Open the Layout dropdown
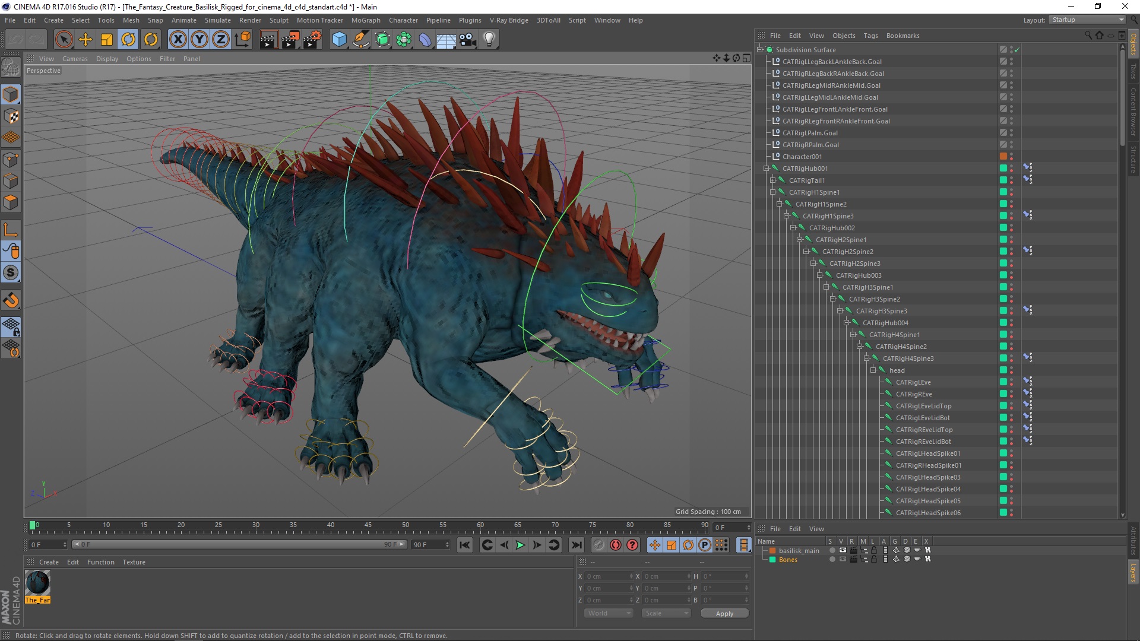 click(x=1088, y=20)
